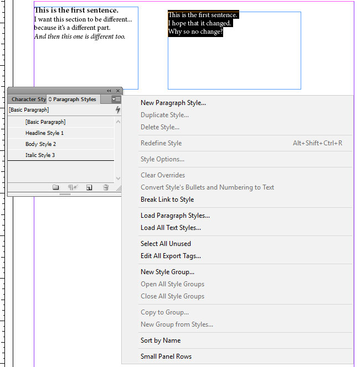
Task: Choose Convert Style's Bullets and Numbering to Text
Action: coord(207,187)
